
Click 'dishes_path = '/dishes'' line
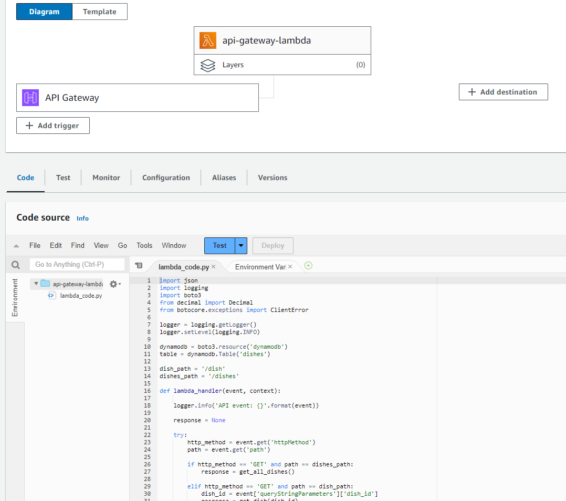(200, 376)
